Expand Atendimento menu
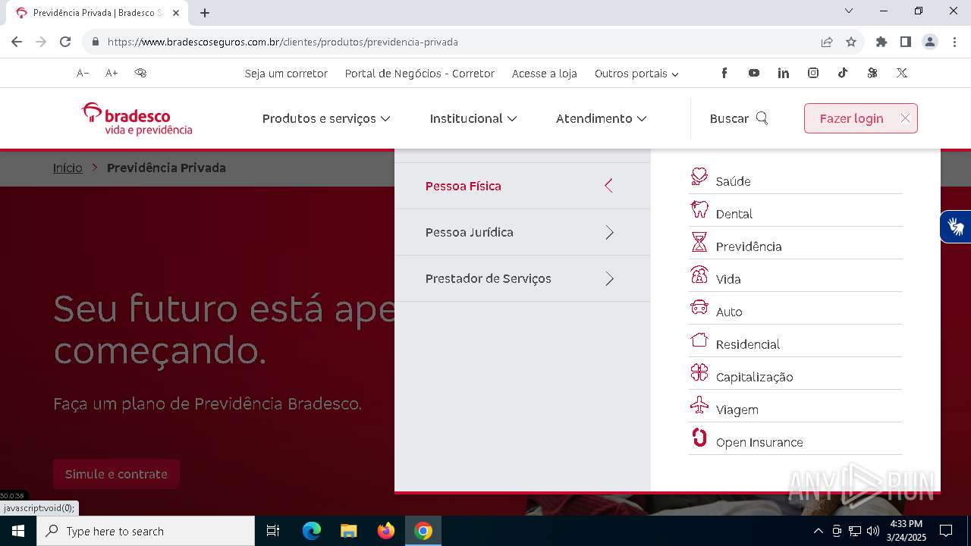Viewport: 971px width, 546px height. [x=601, y=118]
